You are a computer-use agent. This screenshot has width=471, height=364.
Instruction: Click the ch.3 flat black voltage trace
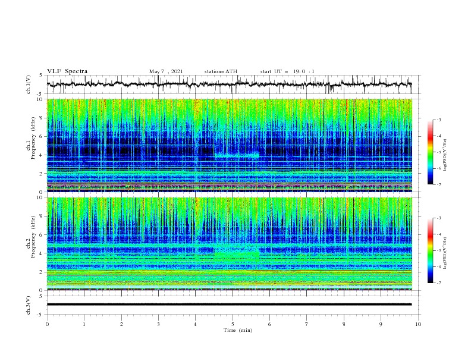point(229,305)
